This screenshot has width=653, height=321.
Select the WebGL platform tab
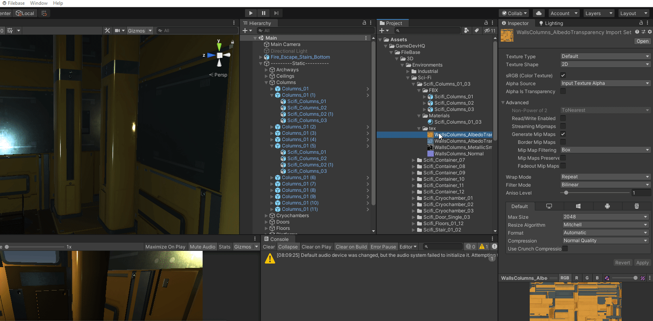(x=636, y=206)
